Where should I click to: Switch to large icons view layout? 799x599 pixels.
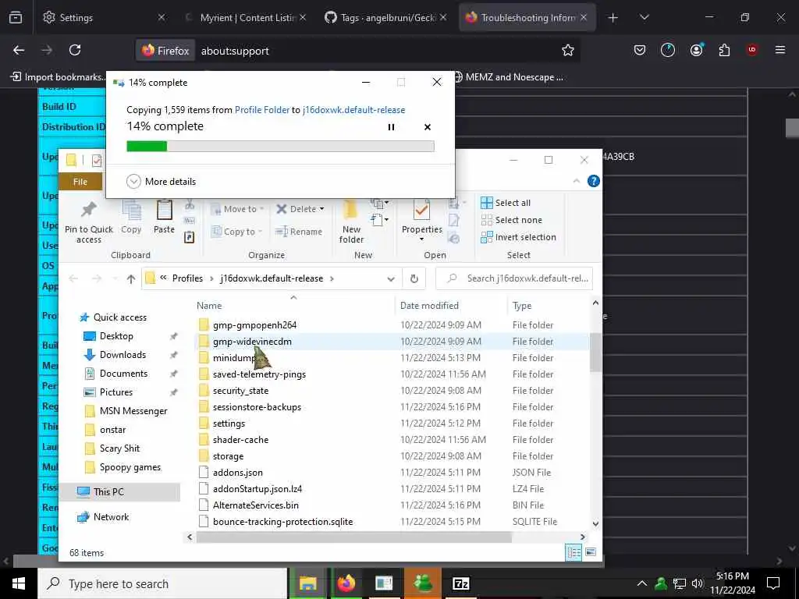coord(591,553)
